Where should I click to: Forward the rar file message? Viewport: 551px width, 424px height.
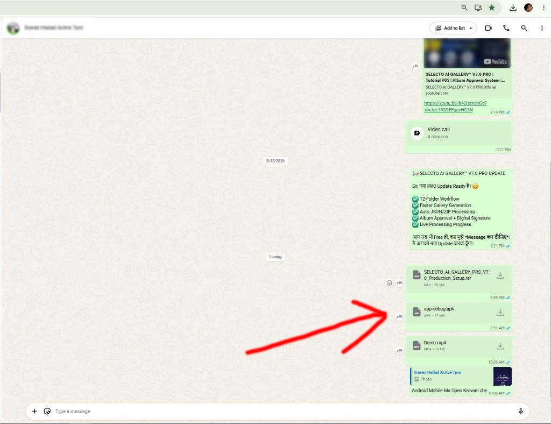(x=400, y=283)
